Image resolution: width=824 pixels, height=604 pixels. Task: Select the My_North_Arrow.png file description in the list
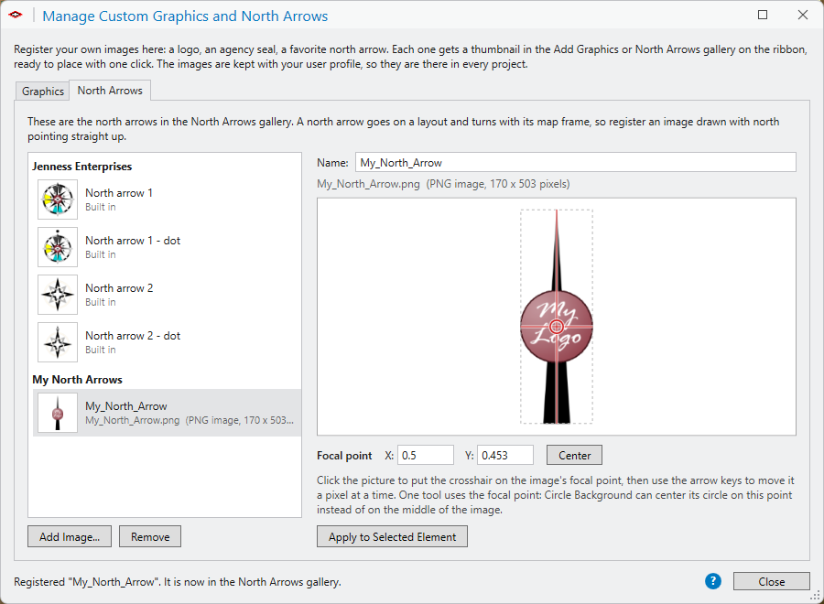point(190,420)
